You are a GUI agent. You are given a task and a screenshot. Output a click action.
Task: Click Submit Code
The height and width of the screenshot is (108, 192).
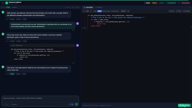click(184, 105)
